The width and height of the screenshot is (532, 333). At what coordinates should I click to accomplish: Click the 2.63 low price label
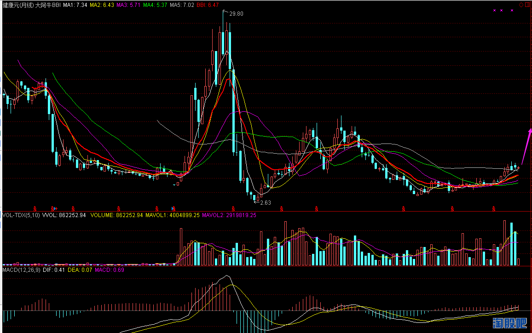tap(266, 203)
